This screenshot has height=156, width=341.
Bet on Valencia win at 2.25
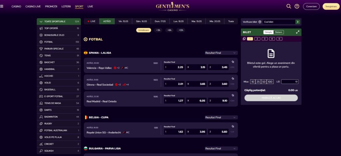(174, 67)
